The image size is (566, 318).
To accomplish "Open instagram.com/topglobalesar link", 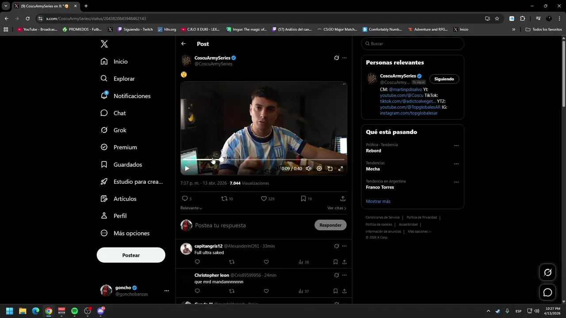I will pos(409,113).
